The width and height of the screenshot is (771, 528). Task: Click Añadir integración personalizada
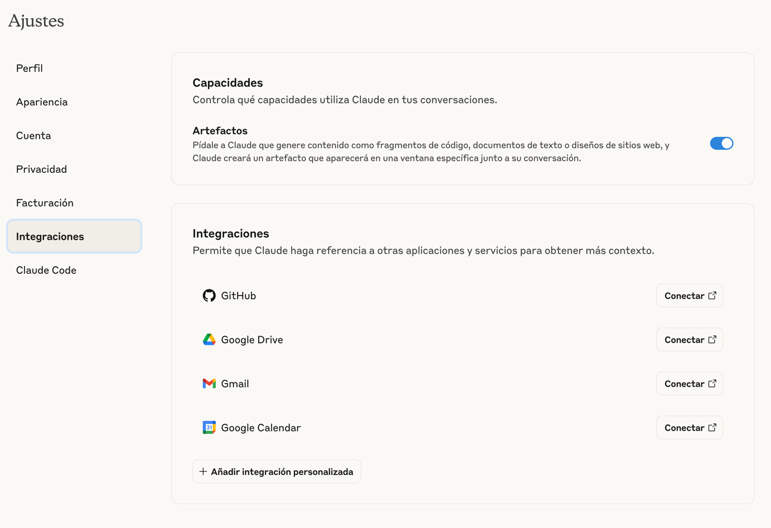pyautogui.click(x=276, y=471)
